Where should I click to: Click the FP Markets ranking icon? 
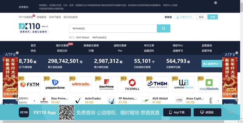(111, 101)
